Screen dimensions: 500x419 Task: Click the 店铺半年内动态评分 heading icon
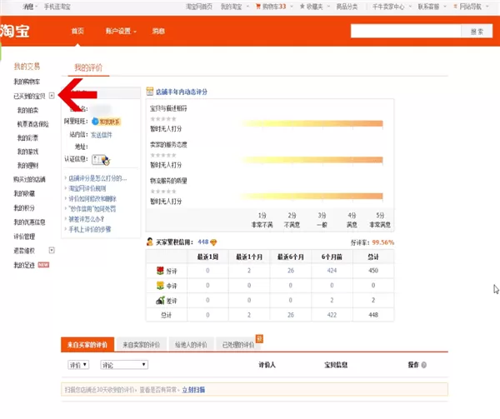(149, 92)
